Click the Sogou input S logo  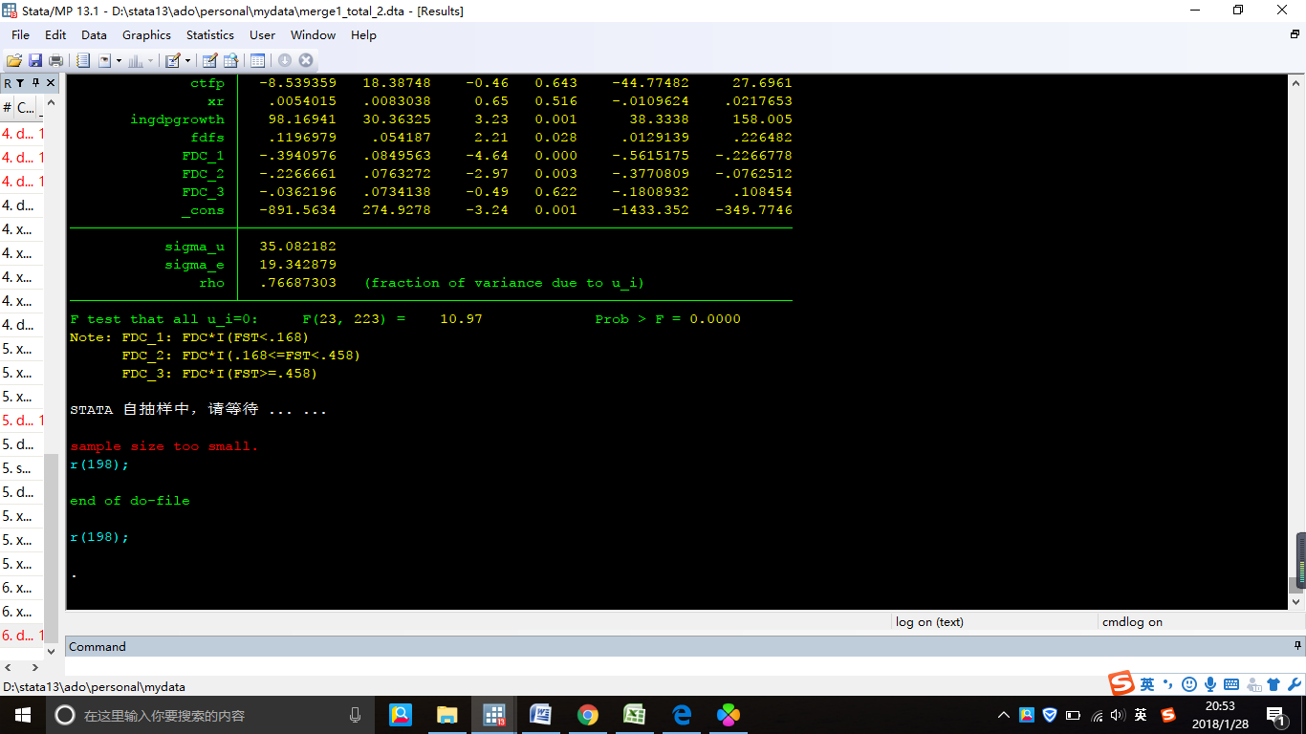click(1121, 683)
